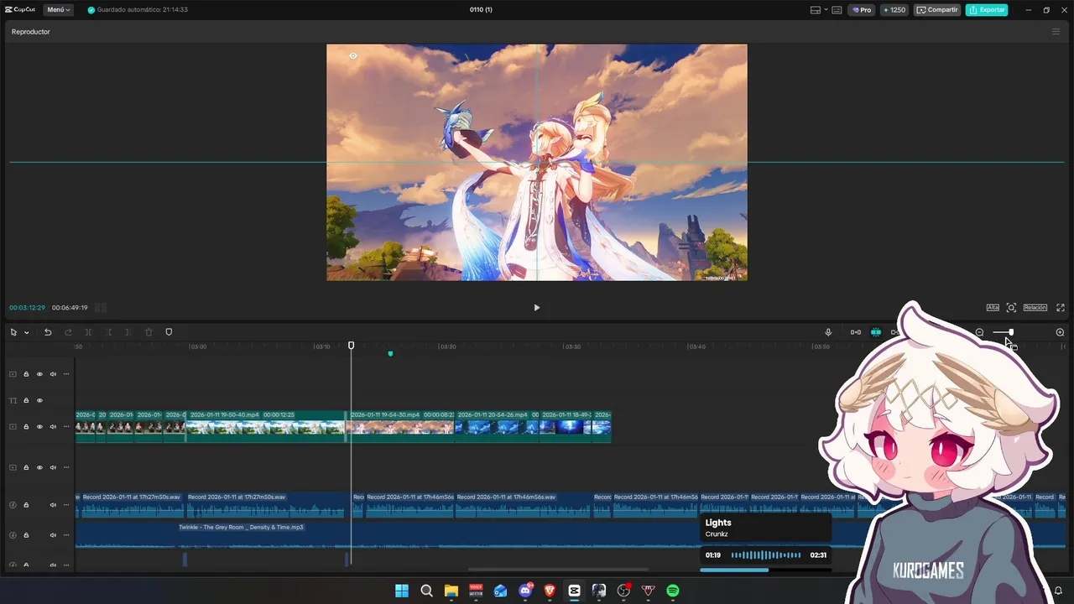Delete selected clip with trash icon
The image size is (1074, 604).
pos(149,332)
